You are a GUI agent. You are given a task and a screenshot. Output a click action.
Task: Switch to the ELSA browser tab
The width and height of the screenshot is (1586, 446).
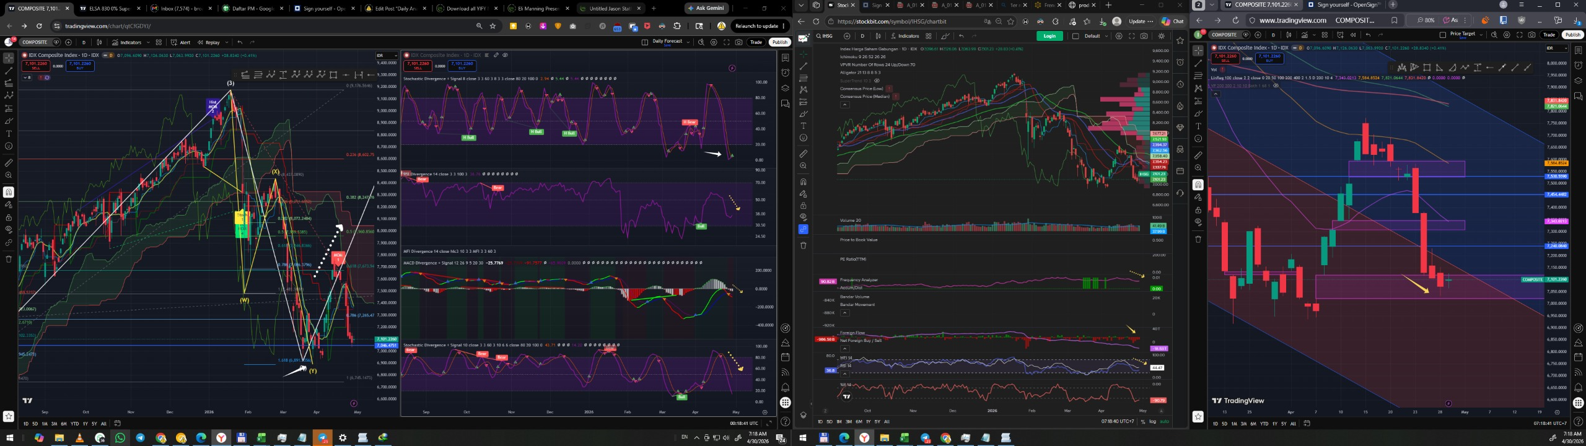tap(108, 9)
